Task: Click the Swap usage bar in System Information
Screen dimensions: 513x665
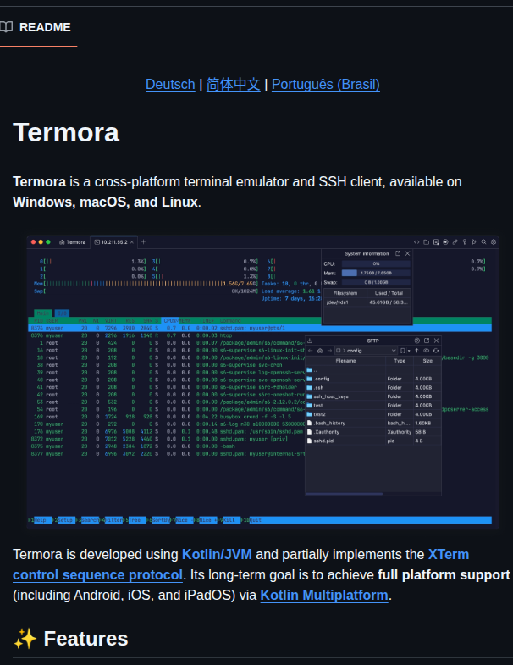Action: tap(376, 282)
